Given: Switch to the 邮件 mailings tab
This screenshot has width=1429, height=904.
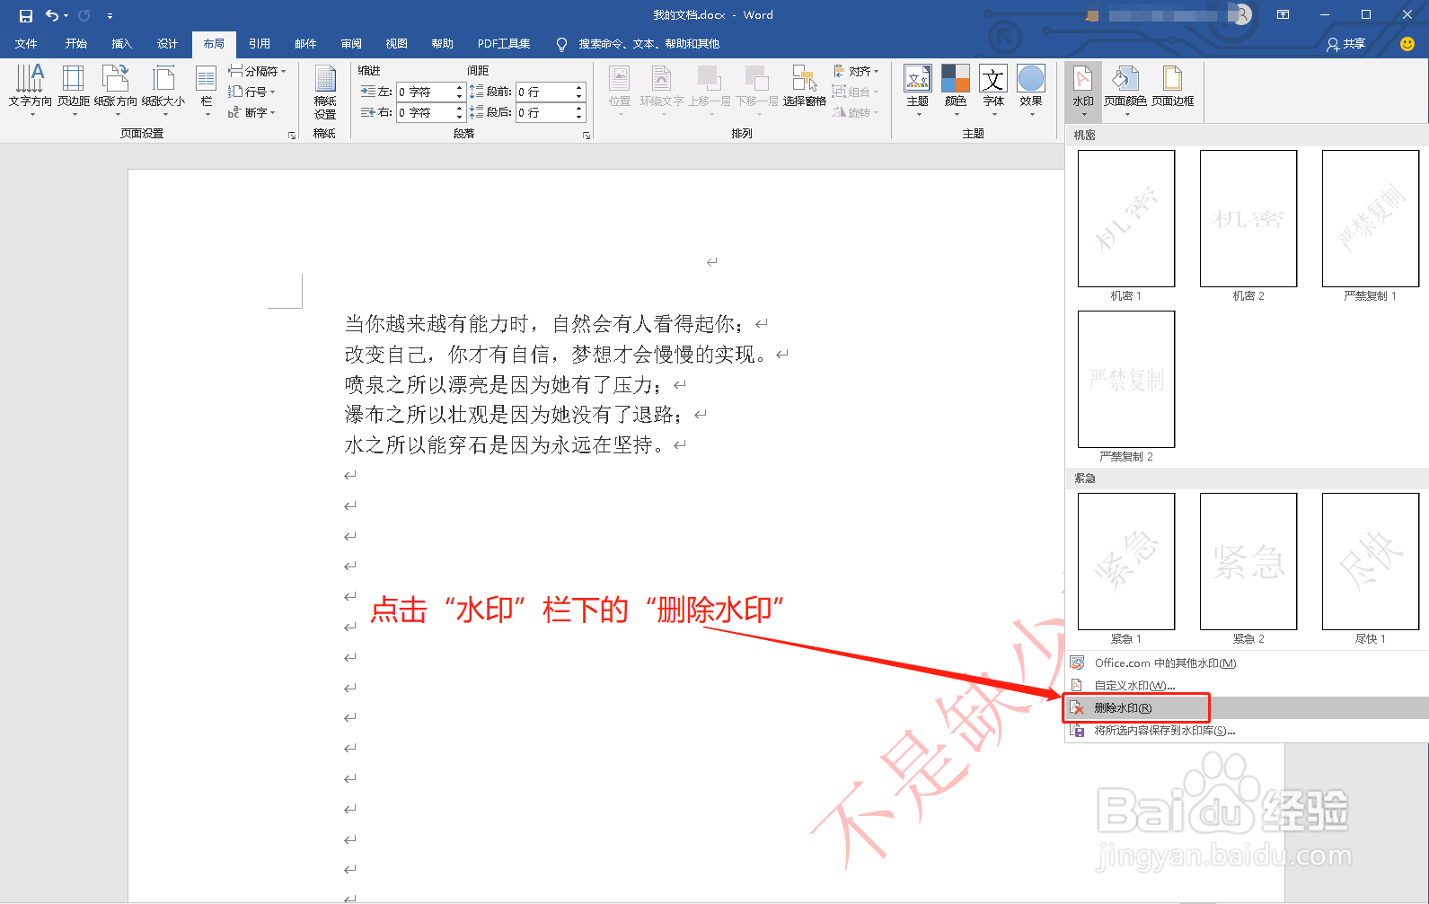Looking at the screenshot, I should [x=305, y=44].
